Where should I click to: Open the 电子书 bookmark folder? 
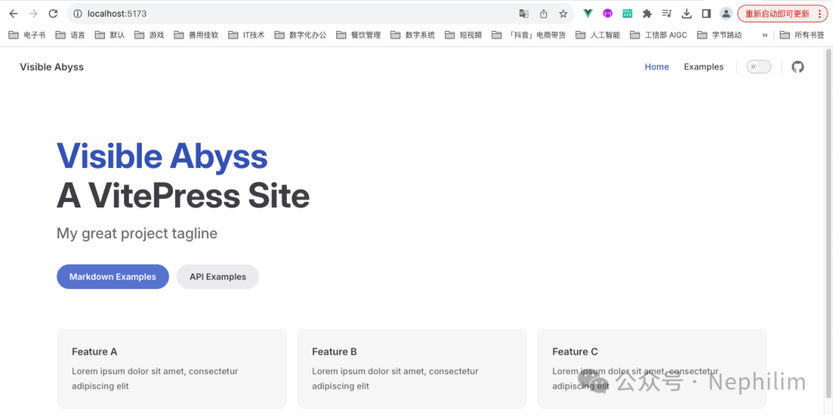27,35
